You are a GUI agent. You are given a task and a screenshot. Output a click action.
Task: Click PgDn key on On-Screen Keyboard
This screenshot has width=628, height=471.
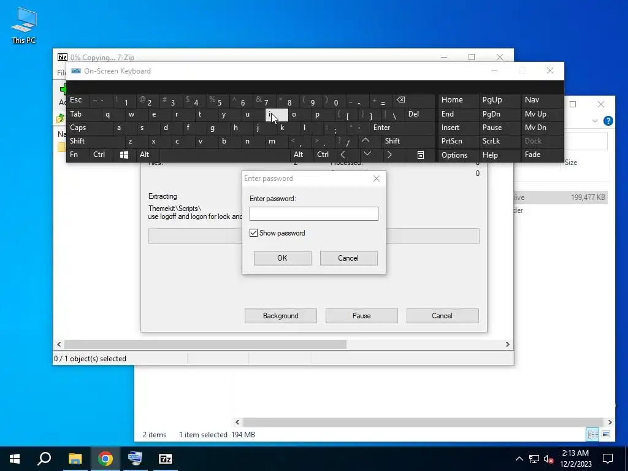coord(499,114)
